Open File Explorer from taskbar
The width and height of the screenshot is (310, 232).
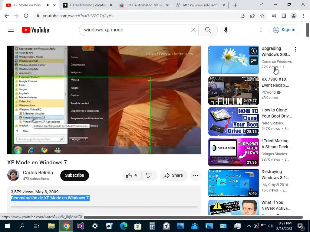tap(51, 226)
